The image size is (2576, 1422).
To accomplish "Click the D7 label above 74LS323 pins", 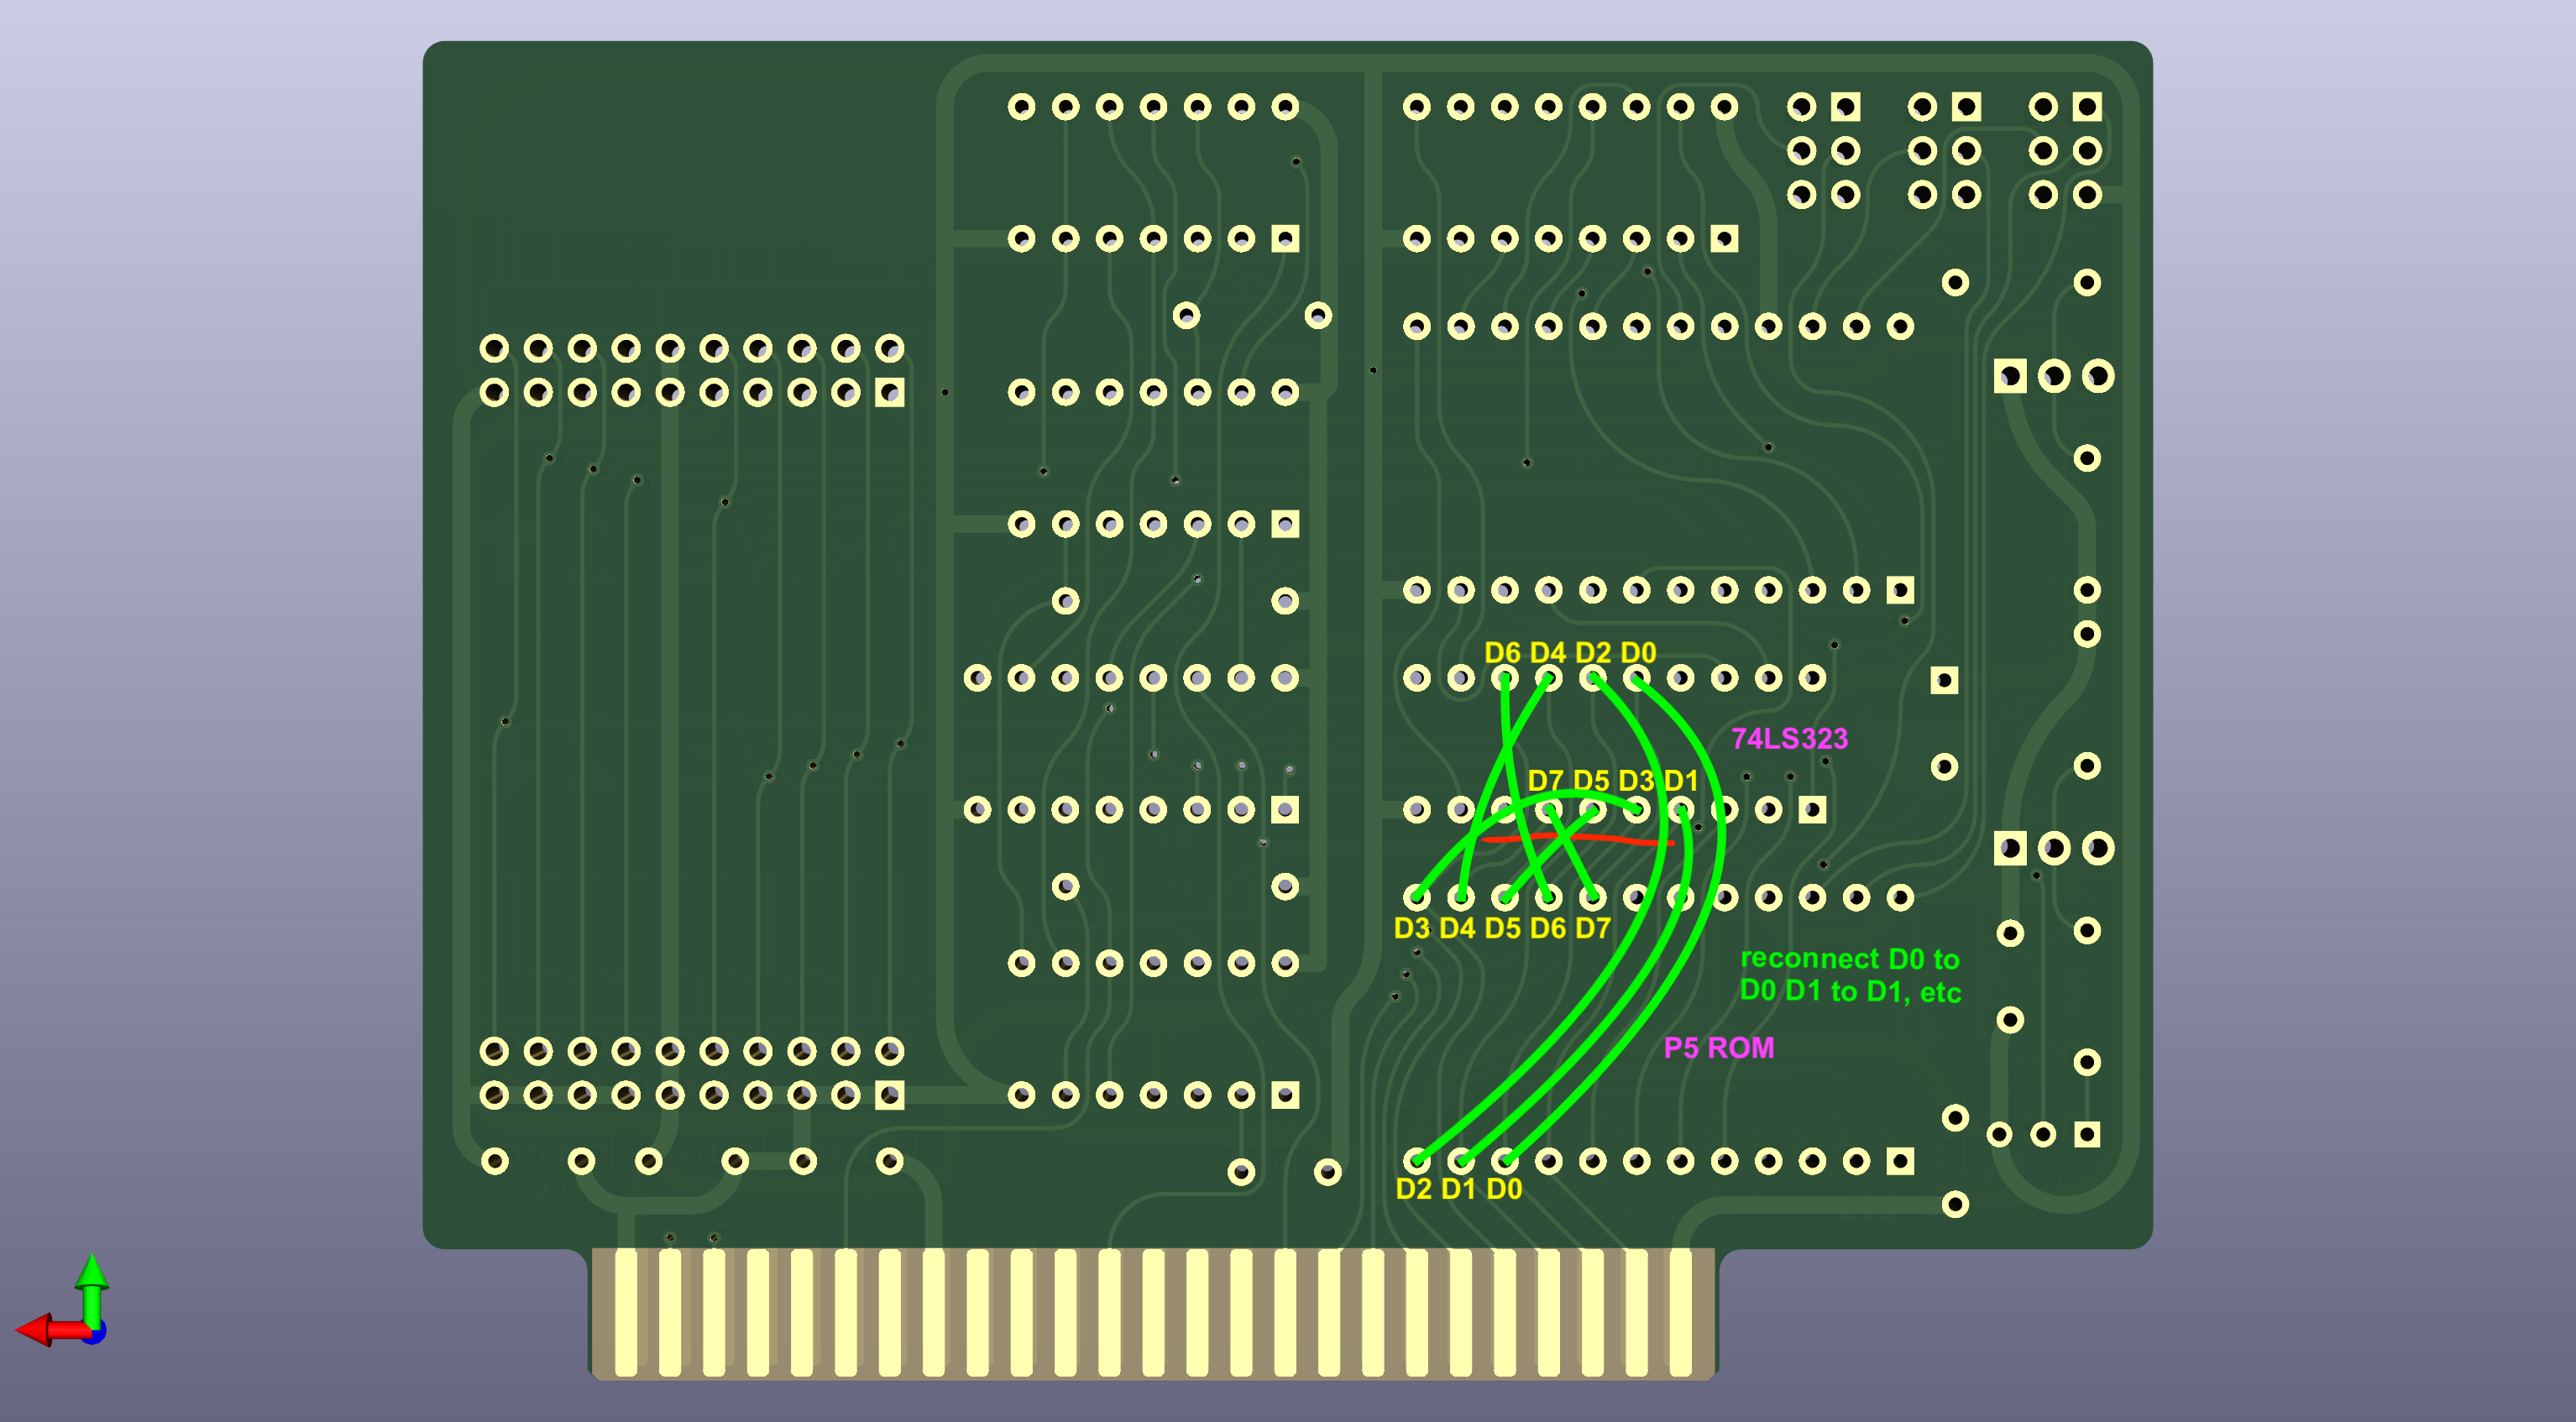I will click(x=1545, y=781).
